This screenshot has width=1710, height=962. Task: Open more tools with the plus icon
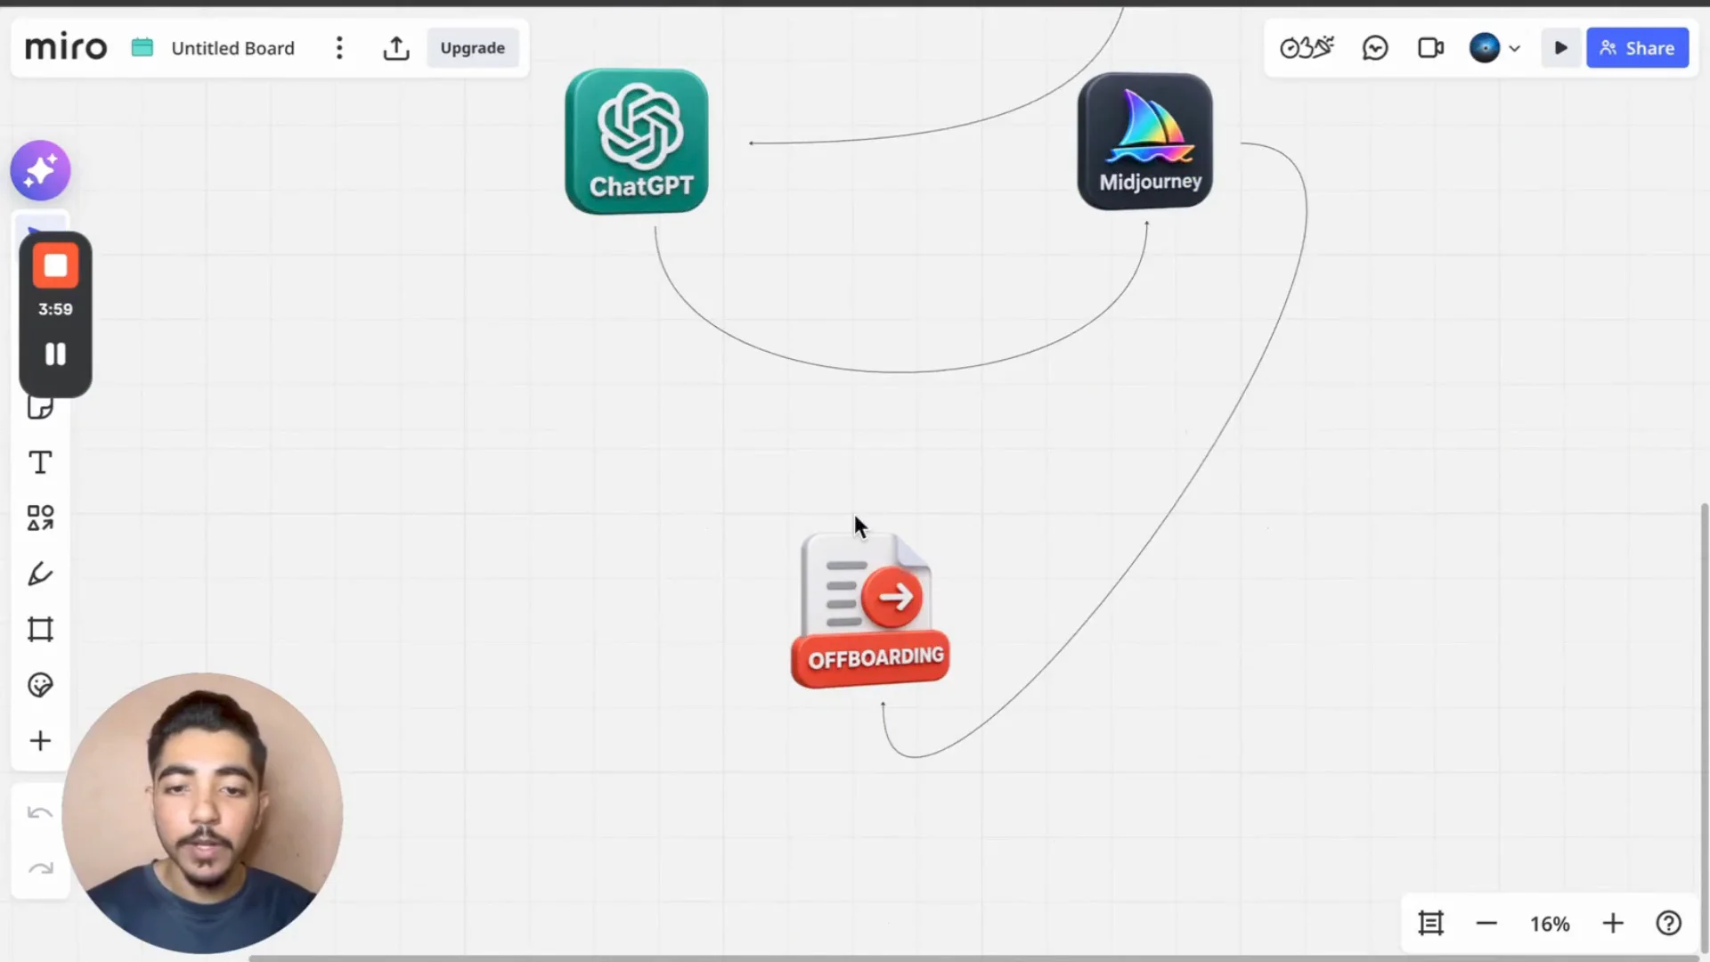[x=40, y=741]
